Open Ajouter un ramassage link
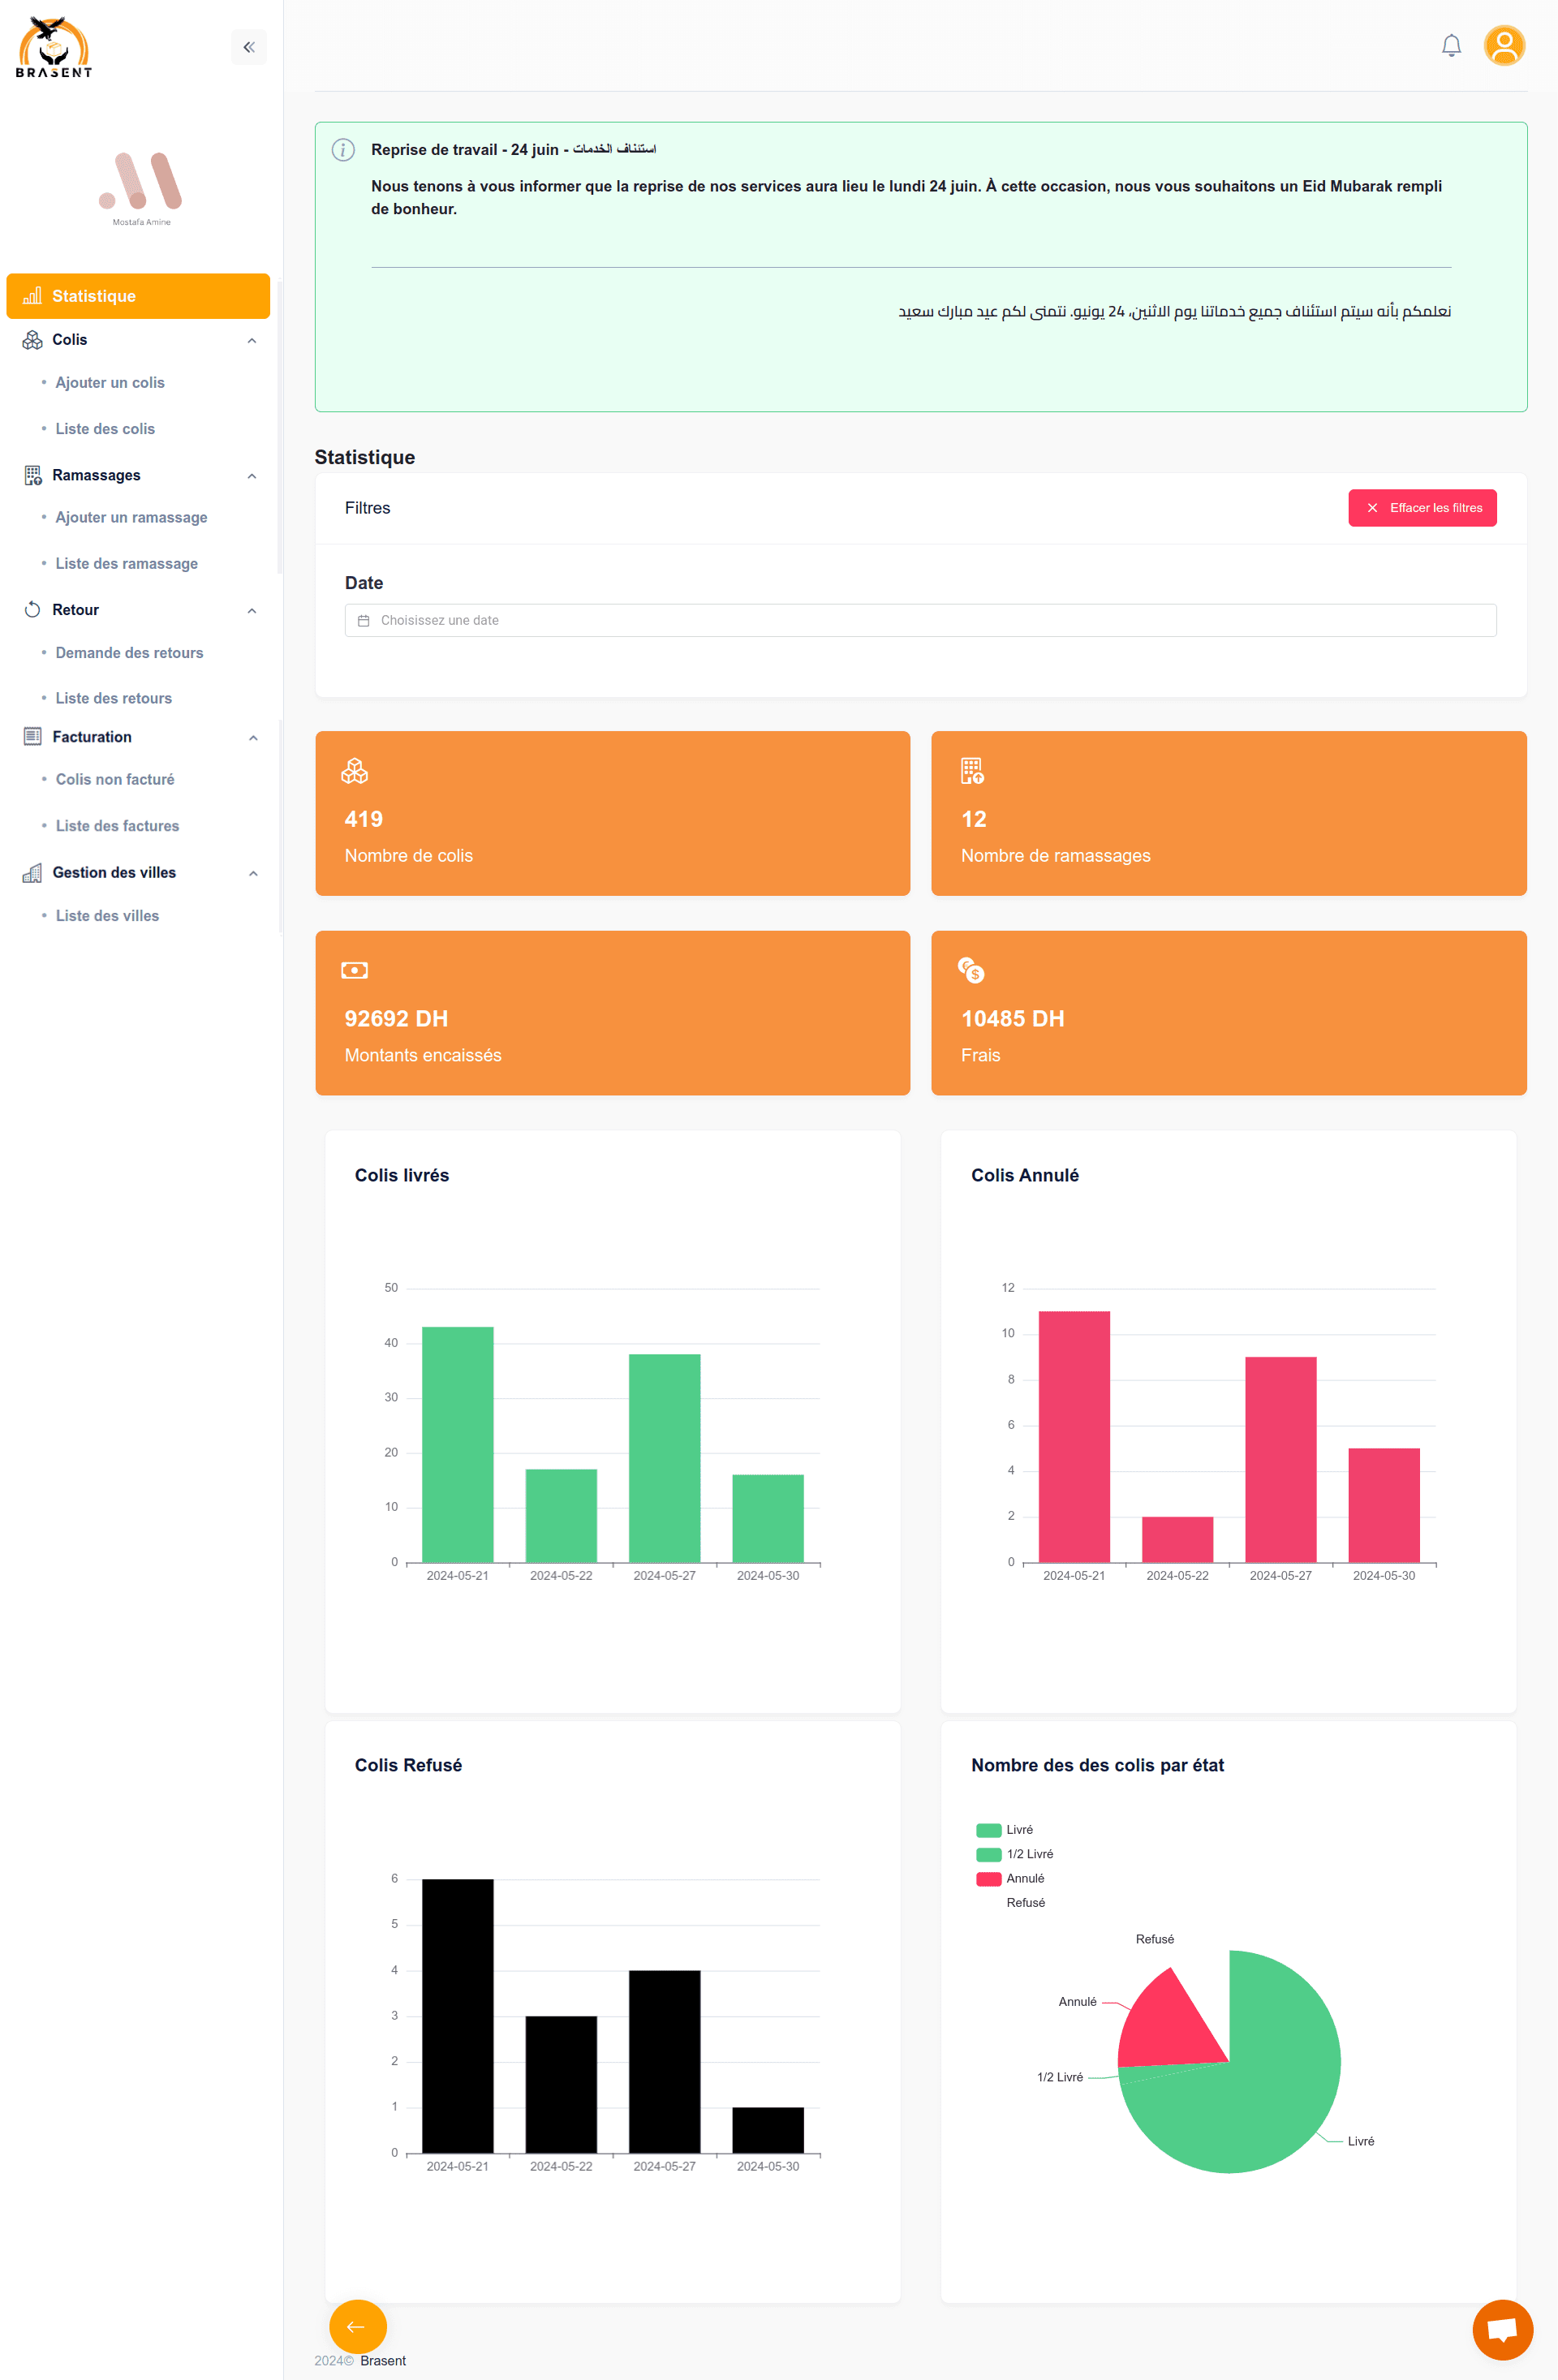Viewport: 1558px width, 2380px height. pos(131,517)
